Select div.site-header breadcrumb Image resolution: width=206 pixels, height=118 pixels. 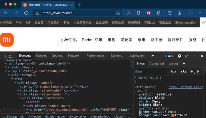point(55,116)
